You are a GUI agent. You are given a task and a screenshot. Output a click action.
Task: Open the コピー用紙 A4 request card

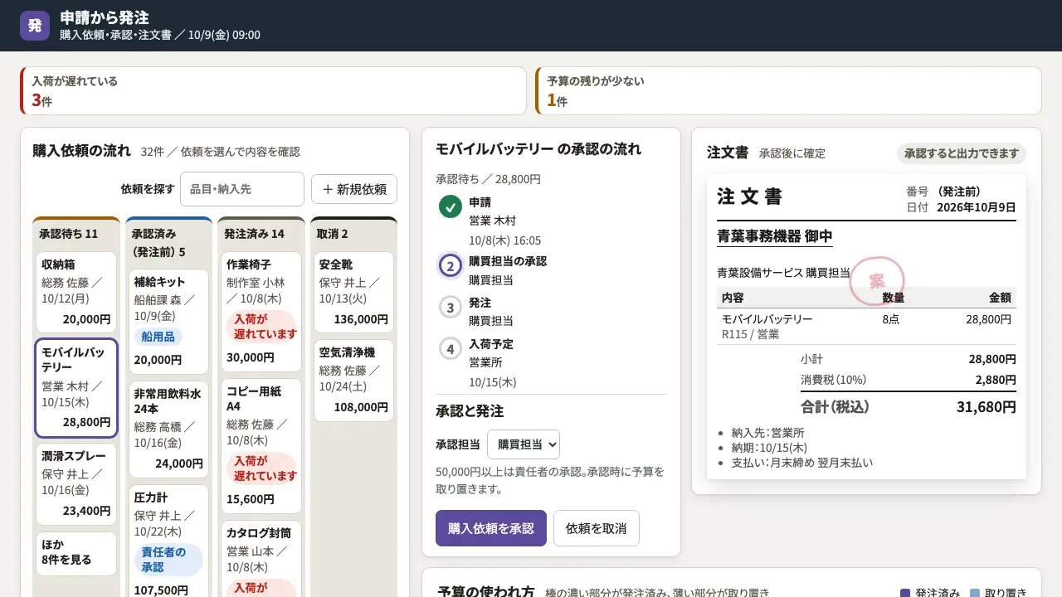click(x=261, y=446)
